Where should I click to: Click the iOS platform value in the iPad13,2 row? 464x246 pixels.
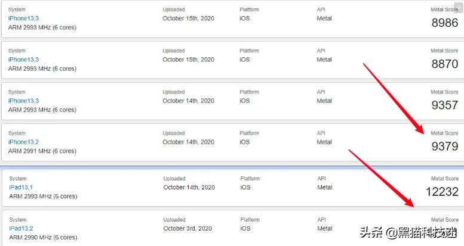pos(245,228)
